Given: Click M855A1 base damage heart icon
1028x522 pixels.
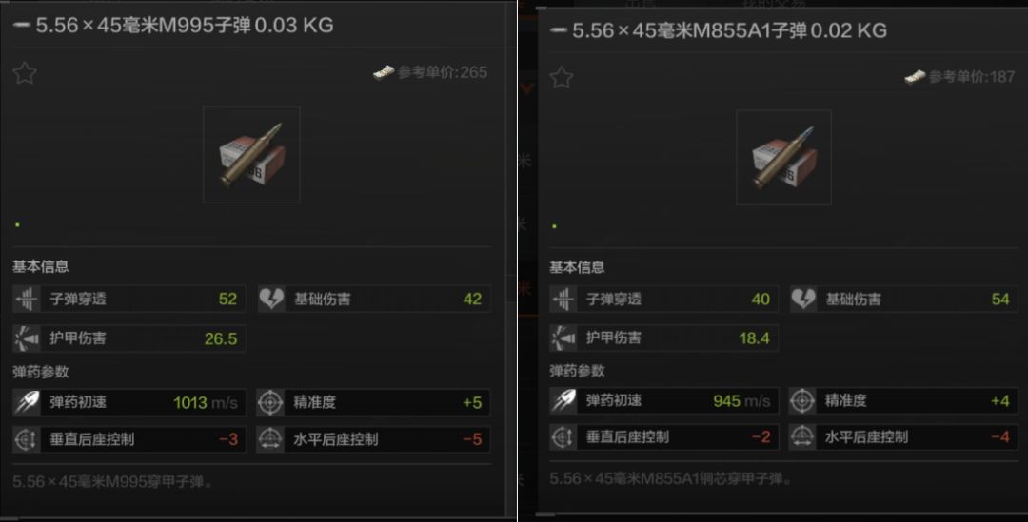Looking at the screenshot, I should (803, 300).
